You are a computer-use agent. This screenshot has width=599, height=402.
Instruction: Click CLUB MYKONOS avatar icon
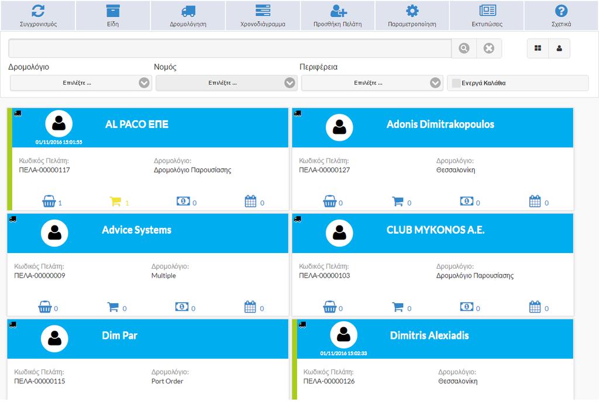click(339, 233)
